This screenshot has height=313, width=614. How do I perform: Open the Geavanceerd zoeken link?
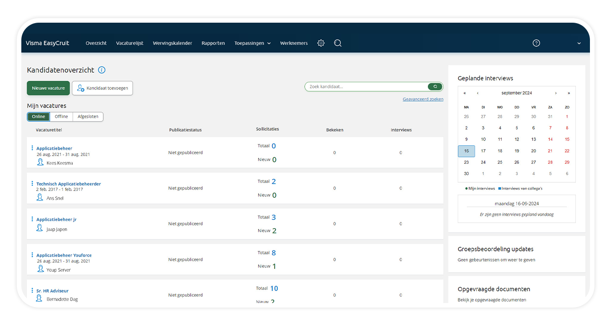[422, 99]
